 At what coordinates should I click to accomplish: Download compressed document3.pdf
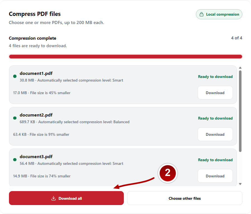point(215,176)
